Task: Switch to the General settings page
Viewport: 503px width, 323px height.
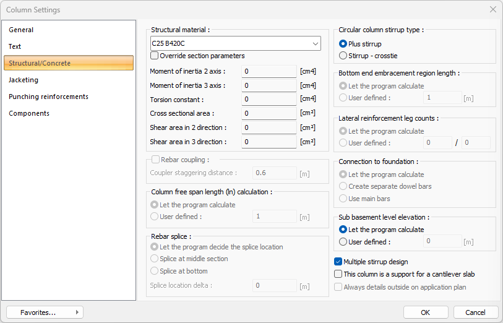Action: [21, 30]
